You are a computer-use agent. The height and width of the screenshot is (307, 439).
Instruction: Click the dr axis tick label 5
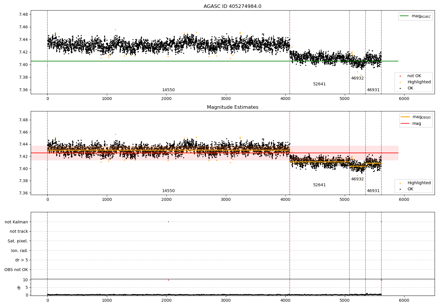27,287
